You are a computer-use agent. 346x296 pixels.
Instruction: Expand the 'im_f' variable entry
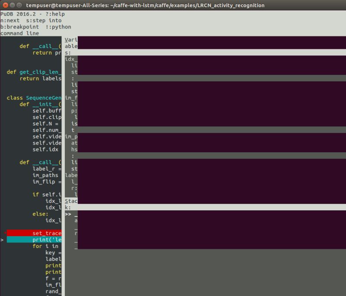pyautogui.click(x=70, y=98)
